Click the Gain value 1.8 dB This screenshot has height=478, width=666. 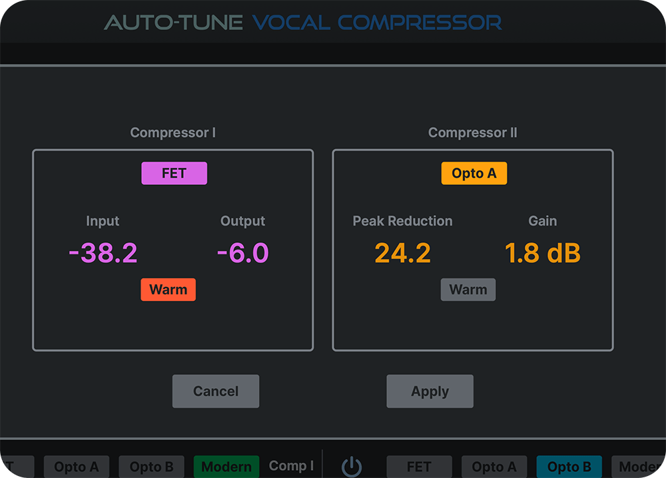[x=542, y=253]
